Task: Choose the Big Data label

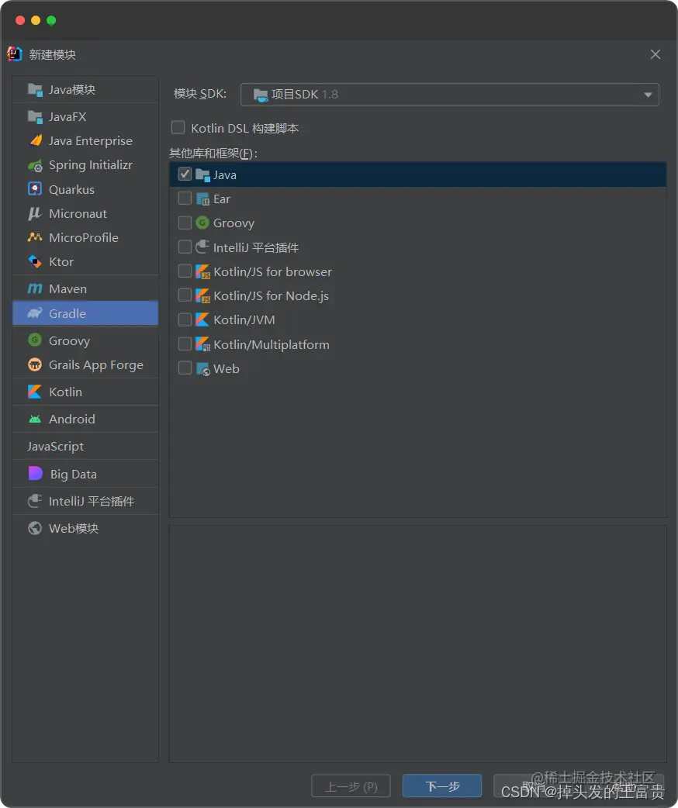Action: point(73,474)
